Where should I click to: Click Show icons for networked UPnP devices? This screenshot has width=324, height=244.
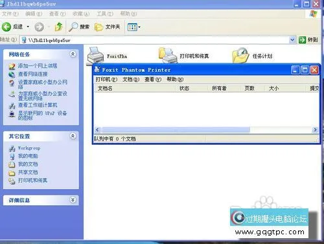[42, 115]
